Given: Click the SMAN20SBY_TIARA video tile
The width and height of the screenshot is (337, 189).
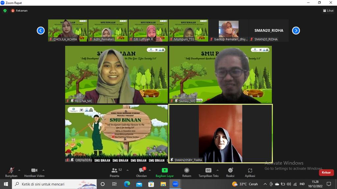Looking at the screenshot, I should pos(220,134).
